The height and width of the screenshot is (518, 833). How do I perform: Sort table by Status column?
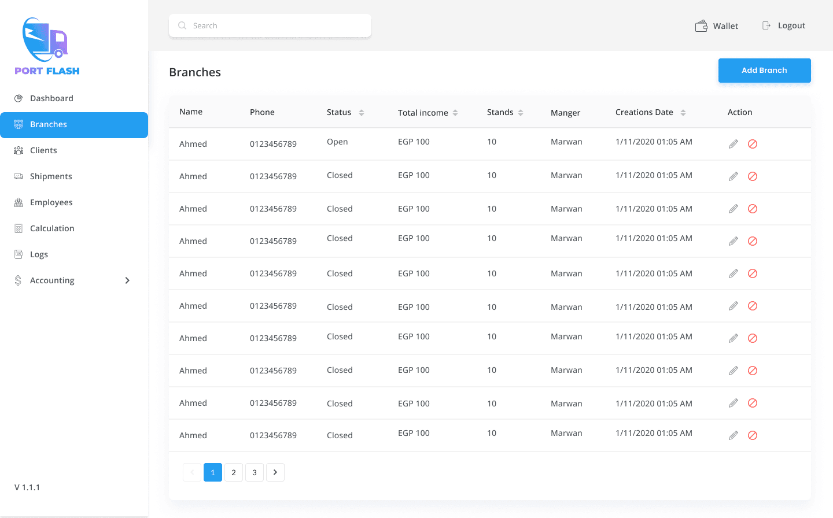pyautogui.click(x=362, y=113)
